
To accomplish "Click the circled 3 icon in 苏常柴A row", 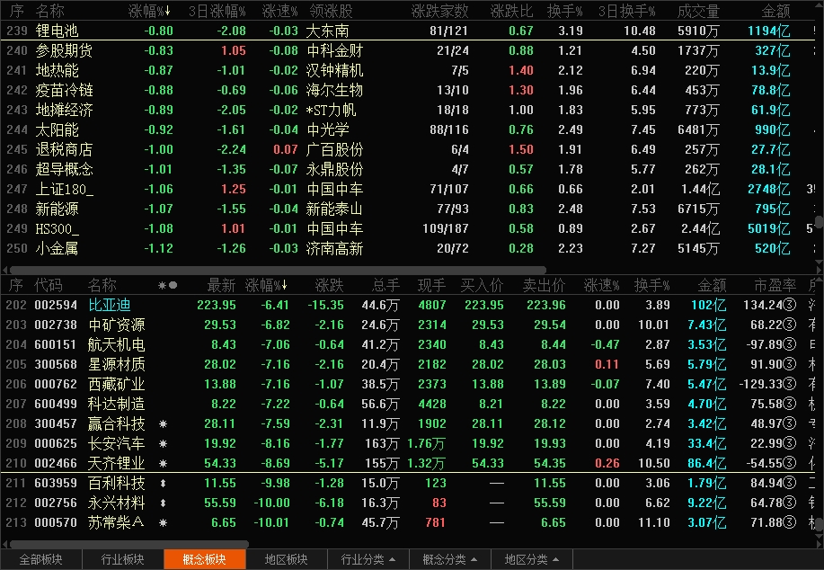I will (789, 522).
